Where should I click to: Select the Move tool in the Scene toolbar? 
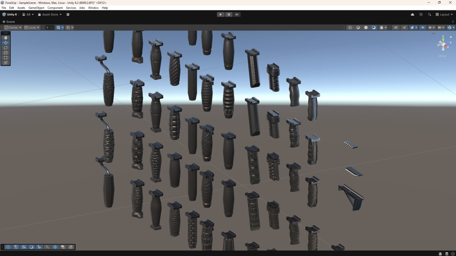pos(5,42)
